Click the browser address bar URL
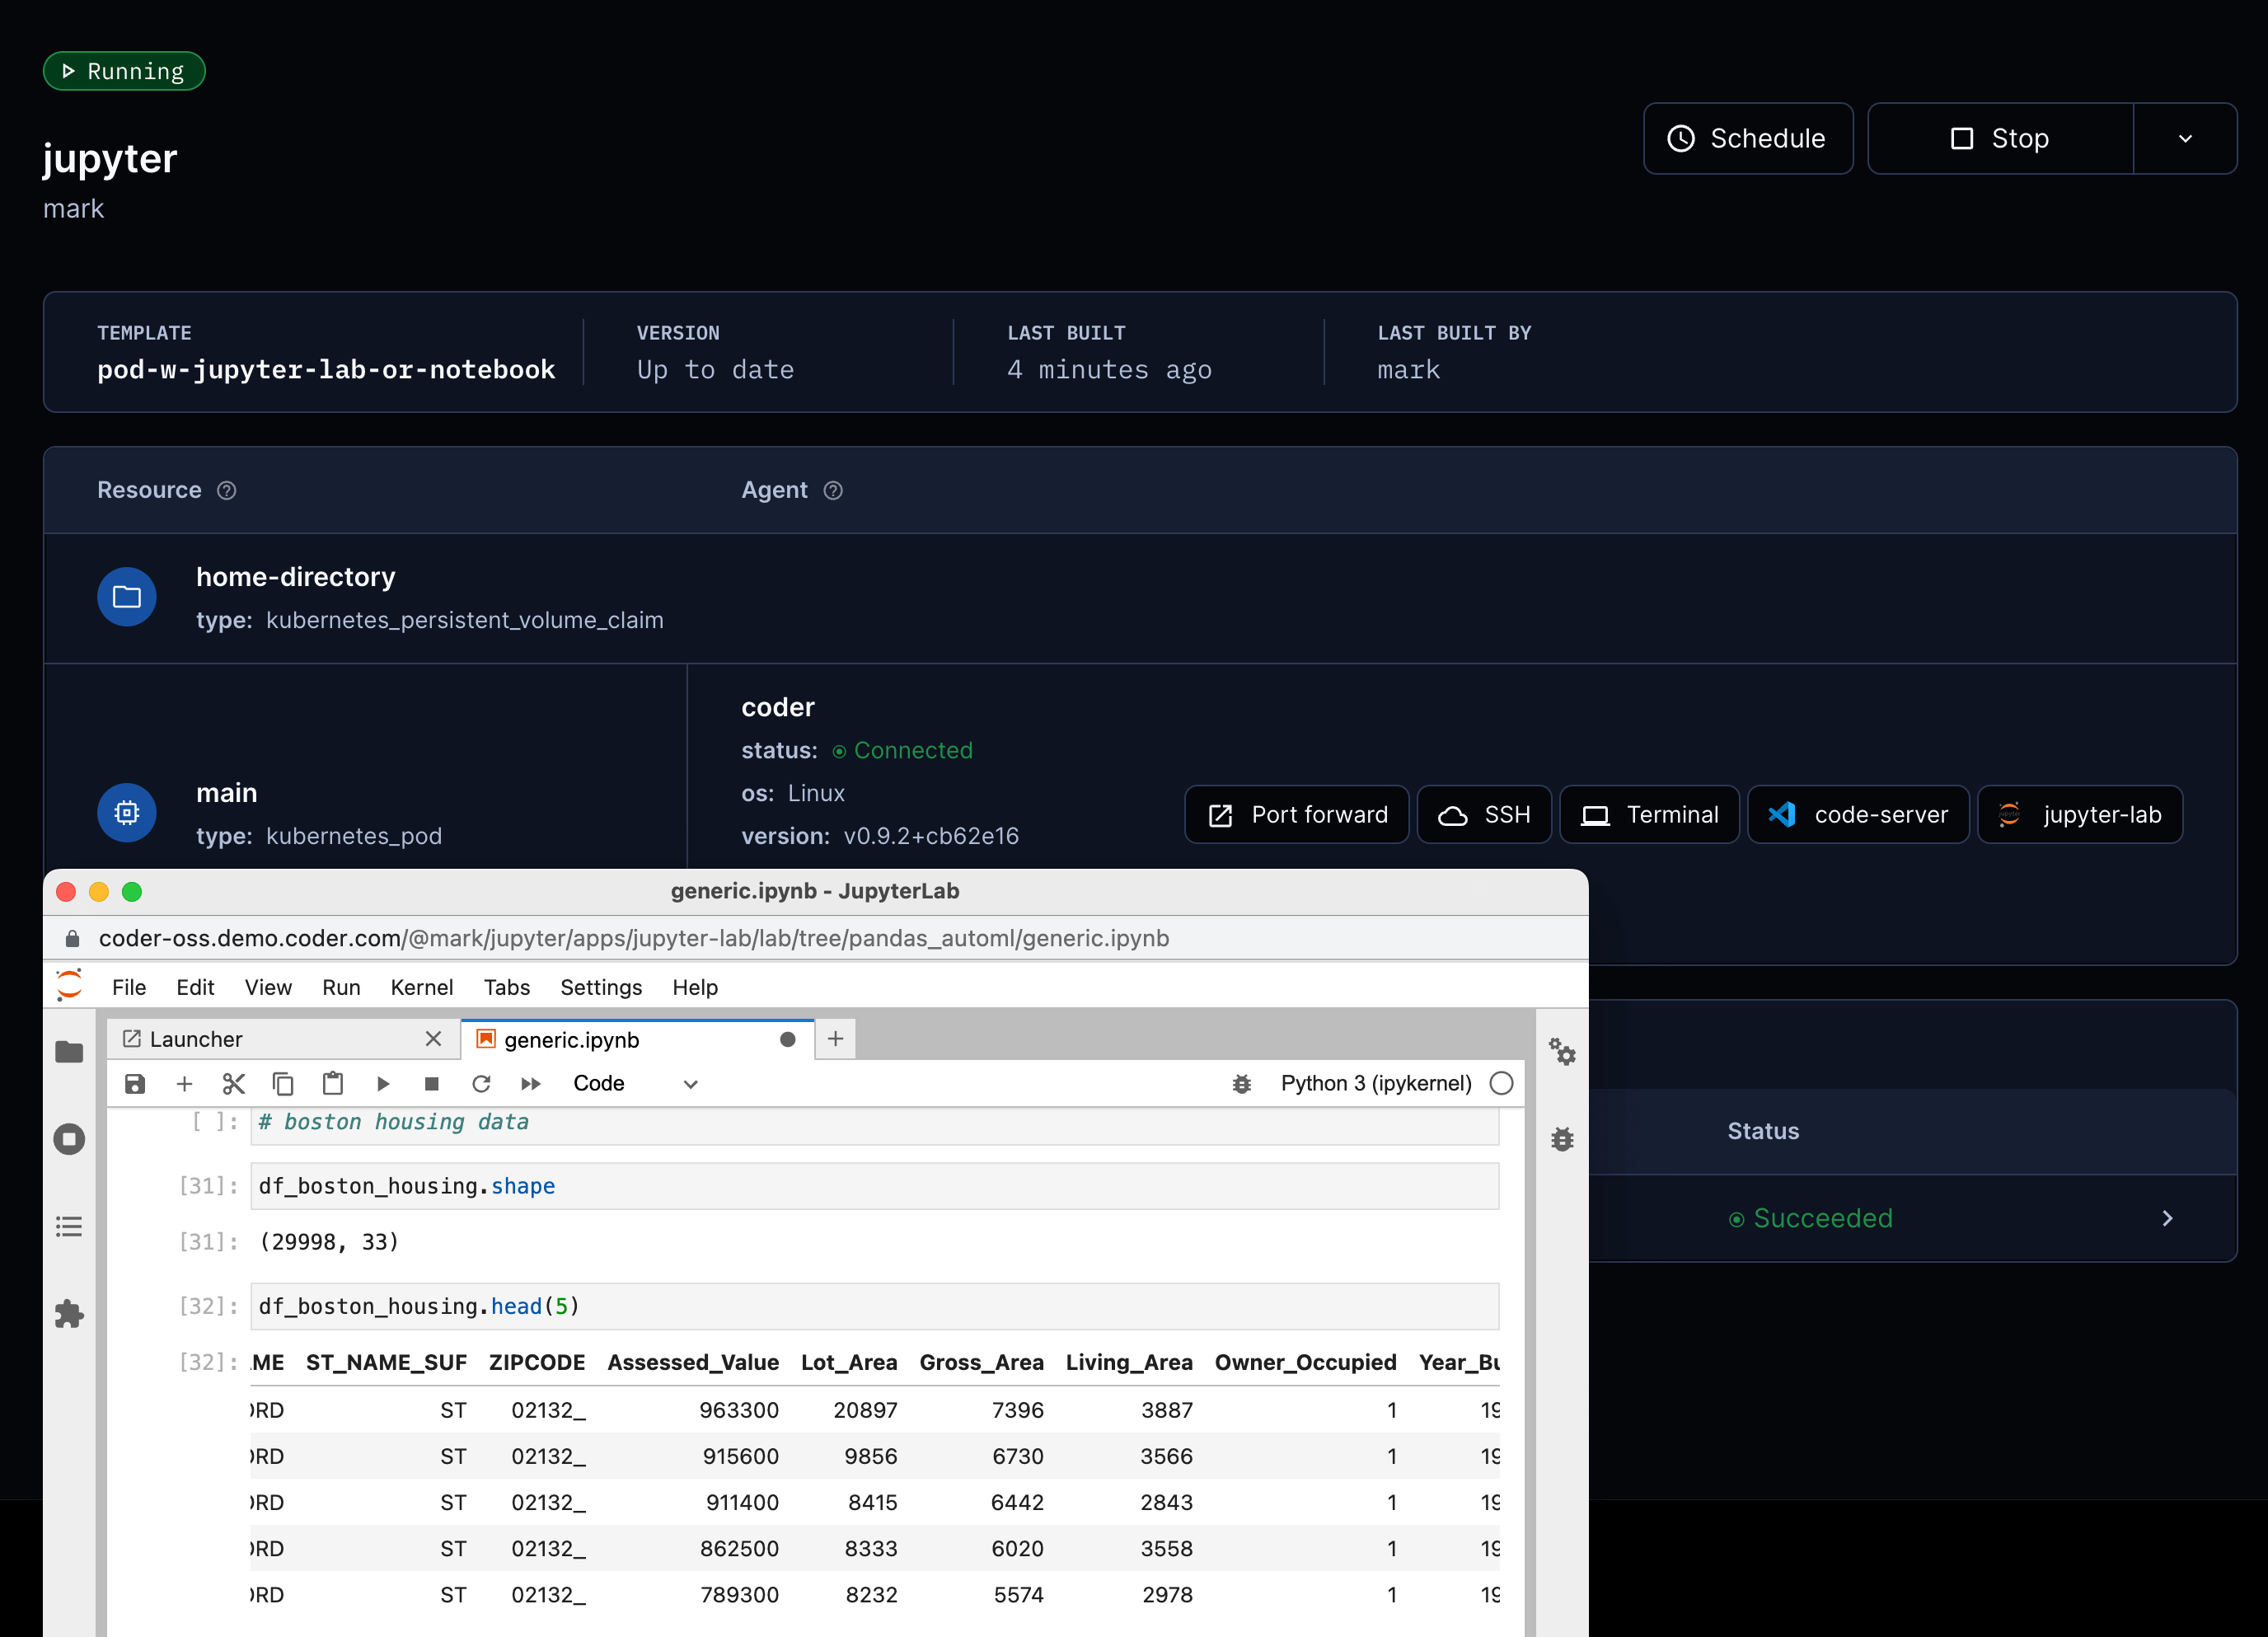This screenshot has height=1637, width=2268. point(634,939)
